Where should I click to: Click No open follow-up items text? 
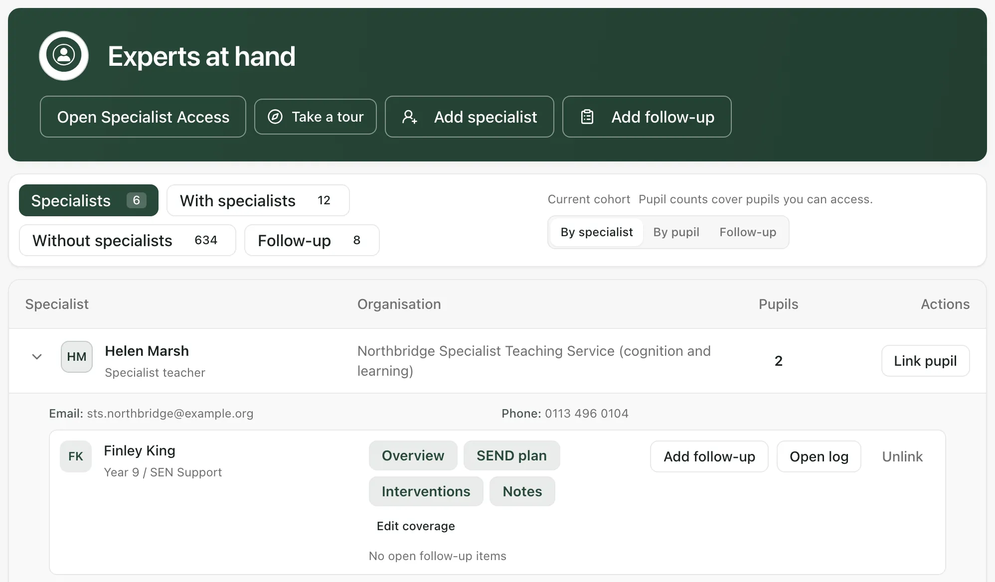click(x=437, y=556)
